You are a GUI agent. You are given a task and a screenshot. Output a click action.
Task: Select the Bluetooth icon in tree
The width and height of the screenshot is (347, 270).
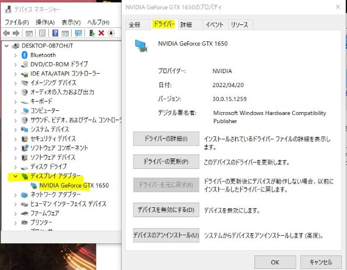[x=24, y=55]
